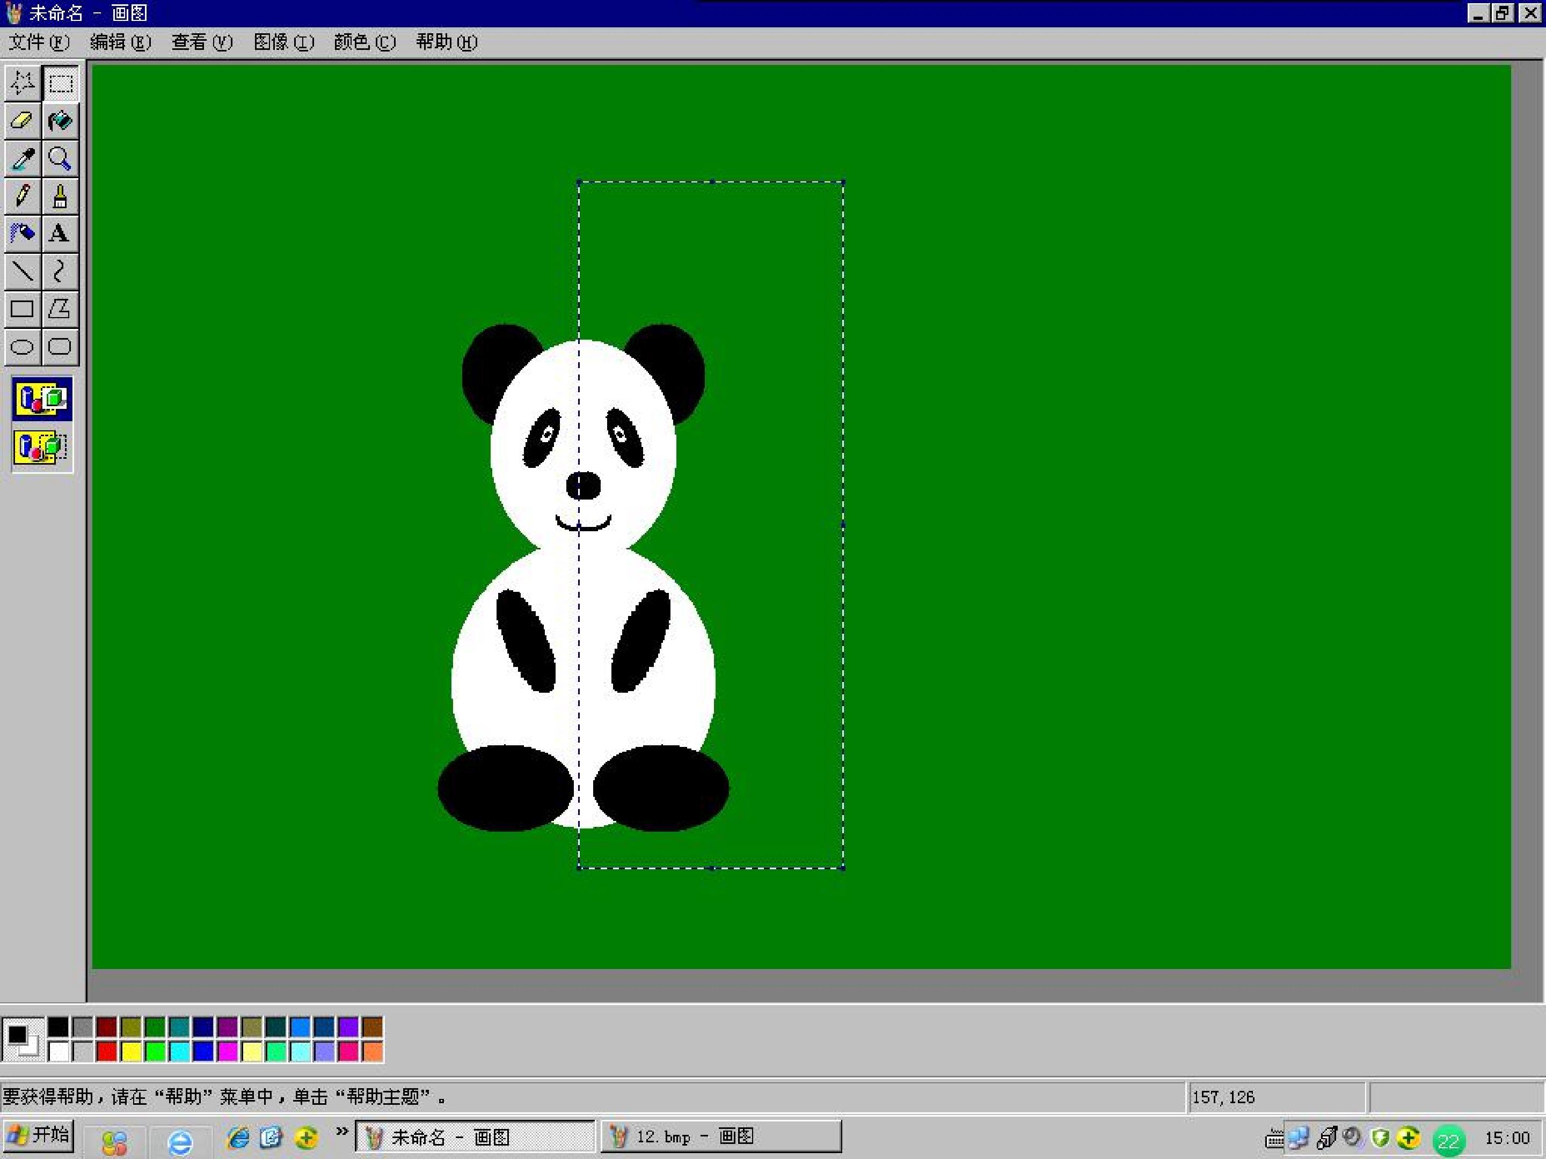Open the 编辑(E) menu

coord(121,42)
